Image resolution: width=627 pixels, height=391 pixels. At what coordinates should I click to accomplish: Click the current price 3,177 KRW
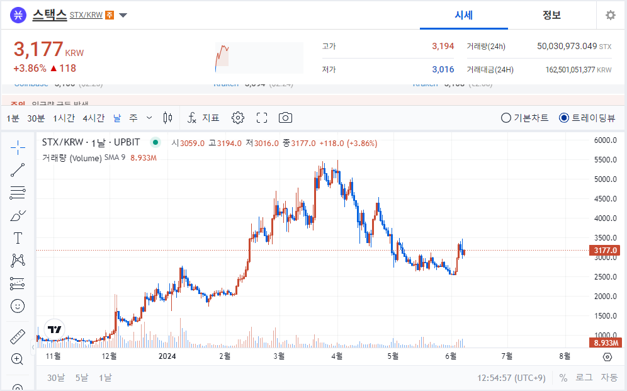tap(48, 50)
